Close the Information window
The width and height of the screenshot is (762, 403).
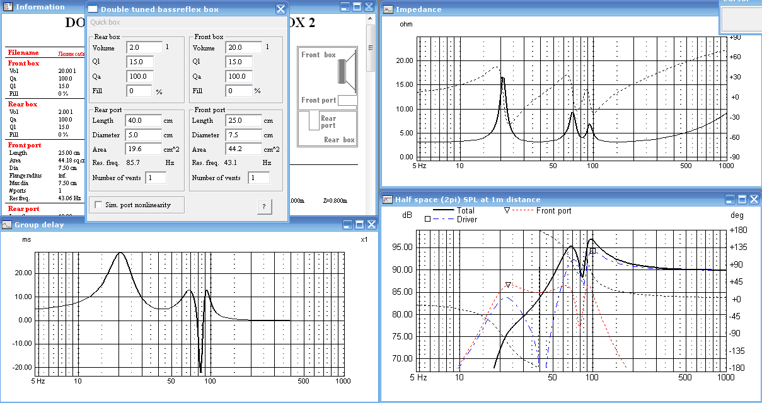(x=369, y=7)
